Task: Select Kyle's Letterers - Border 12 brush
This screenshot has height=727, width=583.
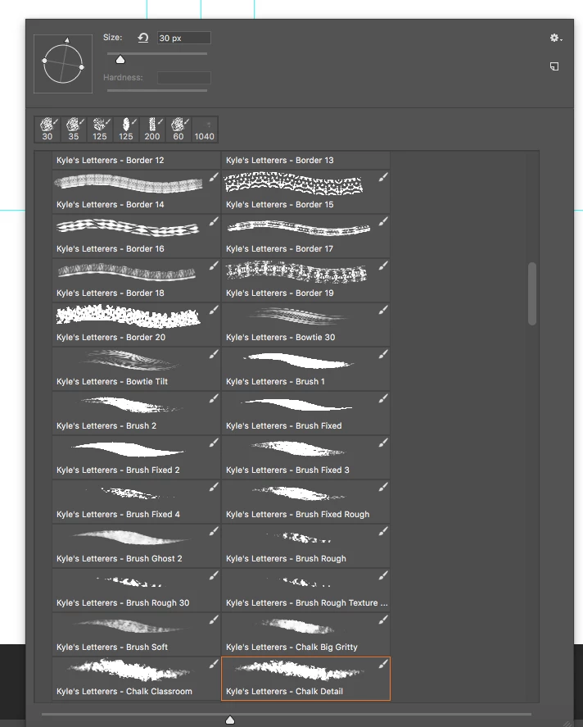Action: click(x=136, y=160)
